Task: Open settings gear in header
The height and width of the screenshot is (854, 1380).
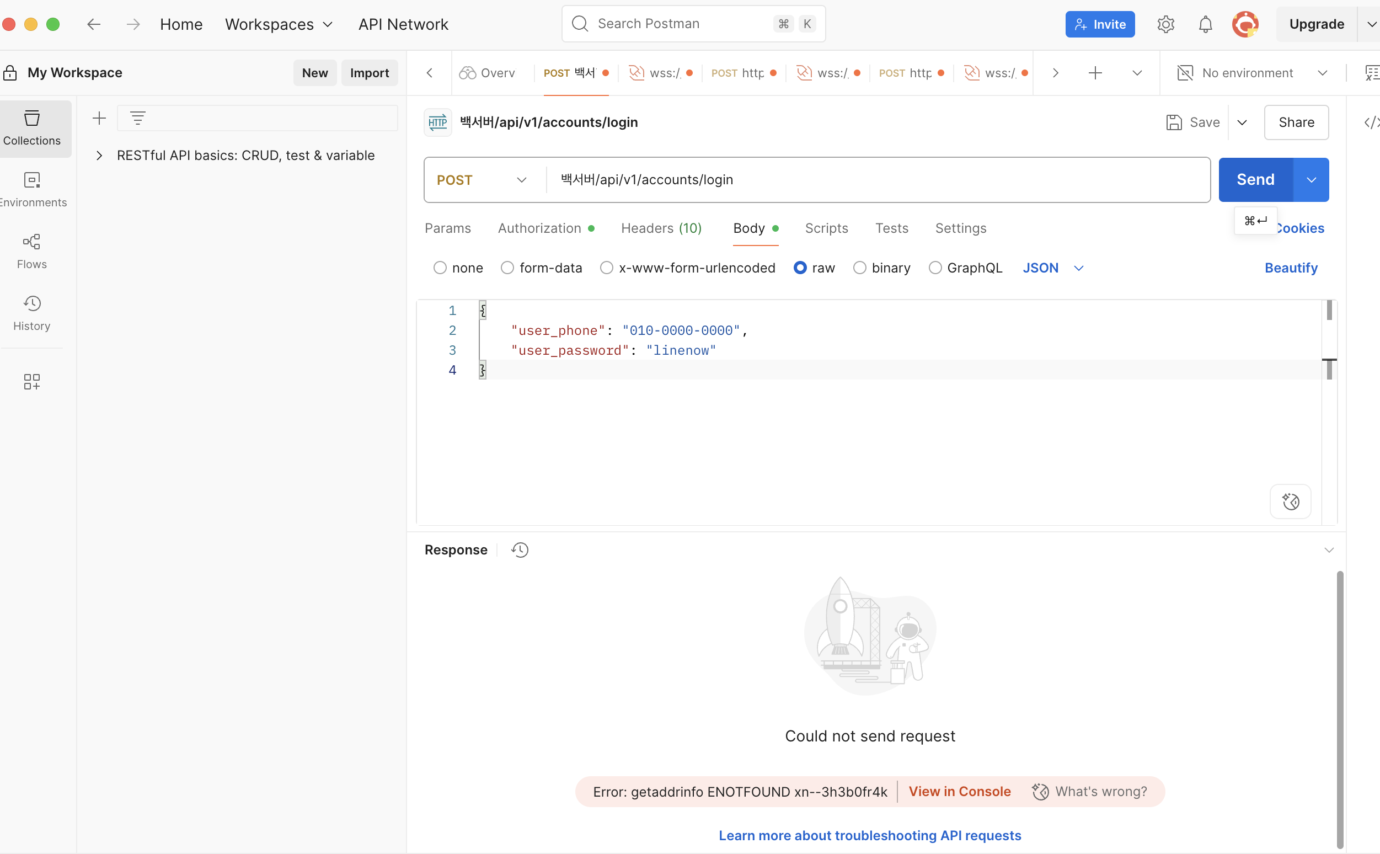Action: point(1165,24)
